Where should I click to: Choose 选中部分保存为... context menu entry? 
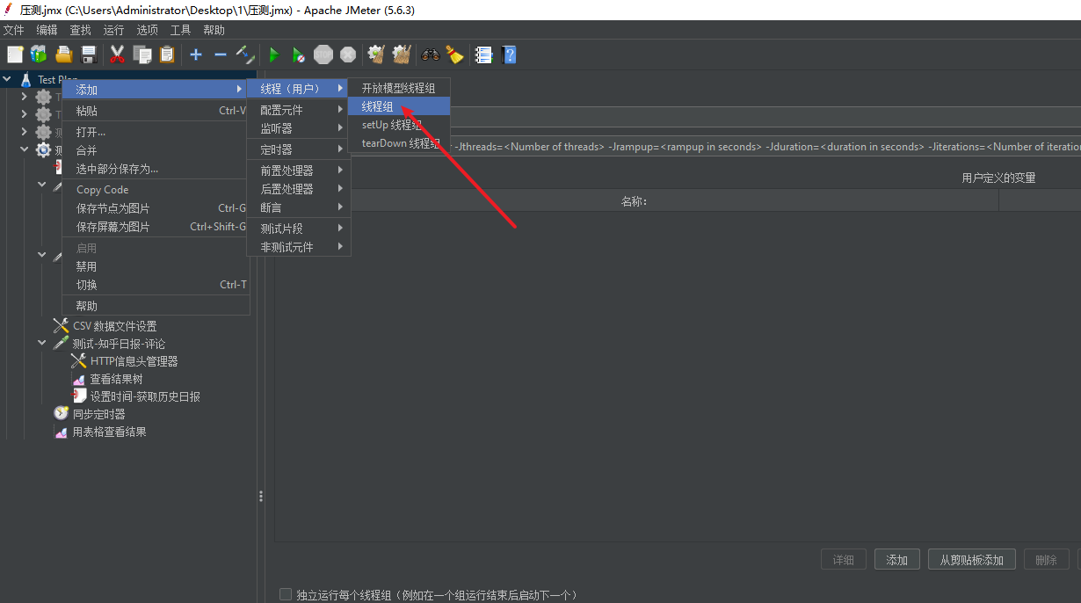[156, 169]
